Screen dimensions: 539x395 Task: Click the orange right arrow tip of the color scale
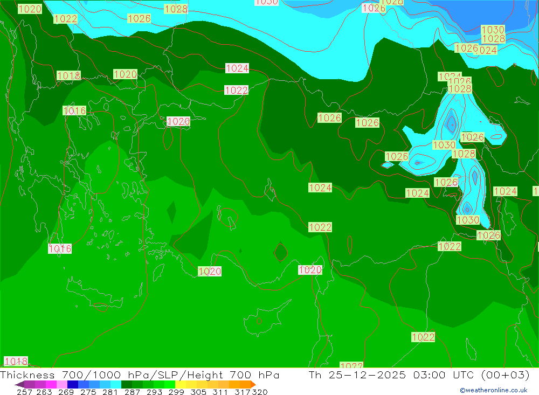[x=253, y=384]
